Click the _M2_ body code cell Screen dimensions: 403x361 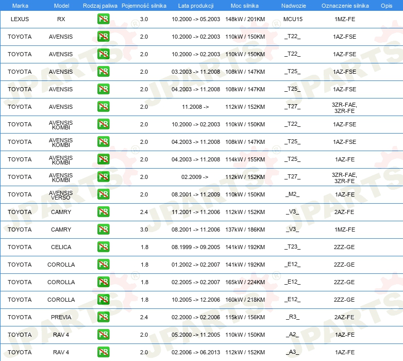click(293, 194)
